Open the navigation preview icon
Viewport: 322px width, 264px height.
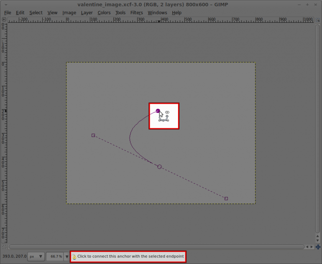coord(318,247)
